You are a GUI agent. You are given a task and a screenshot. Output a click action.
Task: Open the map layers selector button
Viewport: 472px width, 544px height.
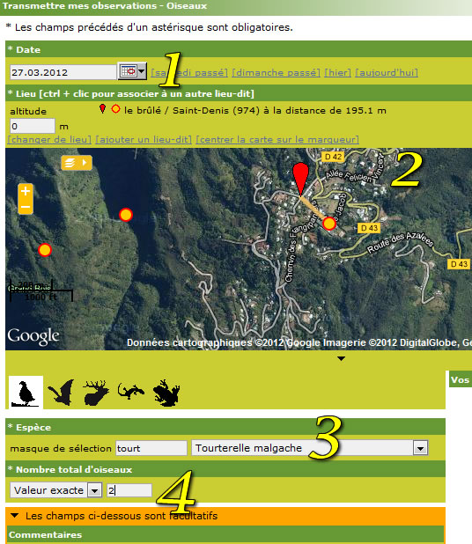click(x=77, y=163)
